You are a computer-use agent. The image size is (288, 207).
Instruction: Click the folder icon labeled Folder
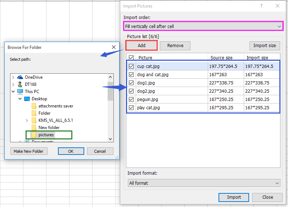pos(33,113)
